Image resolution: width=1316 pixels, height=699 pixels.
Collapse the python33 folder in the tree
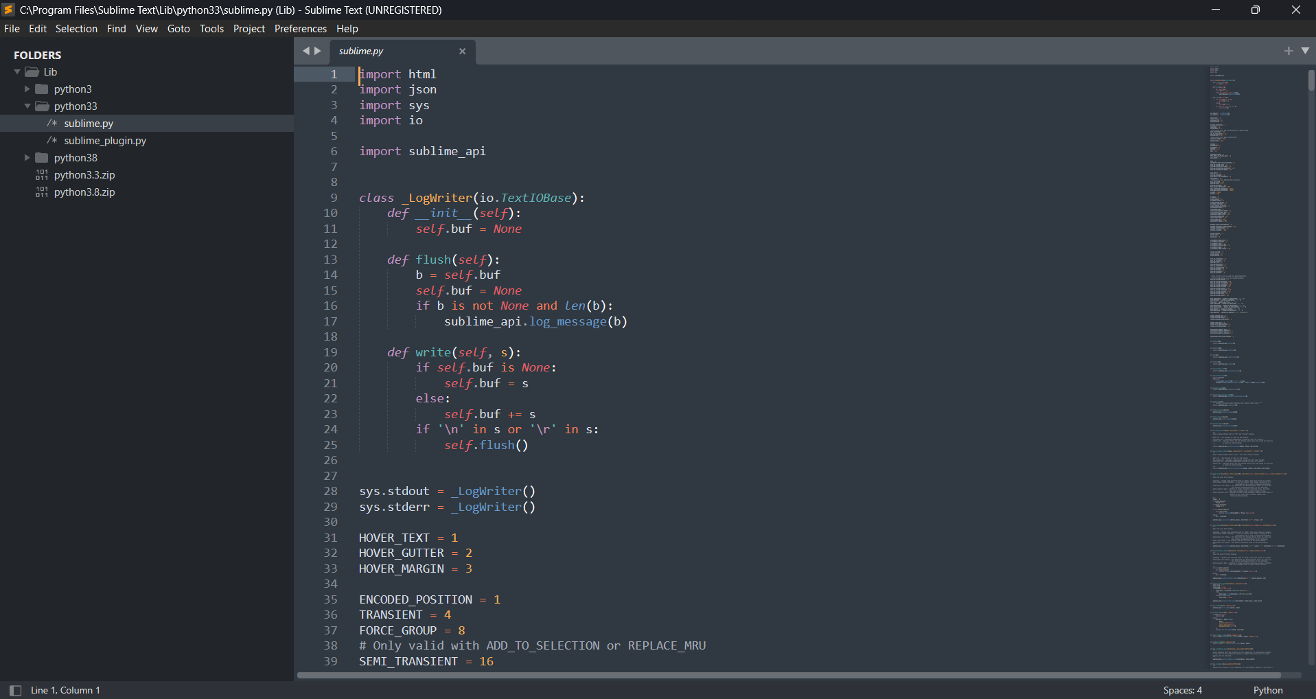27,106
